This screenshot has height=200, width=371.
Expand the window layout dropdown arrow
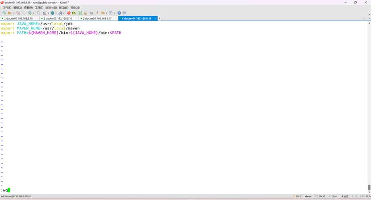coord(114,13)
